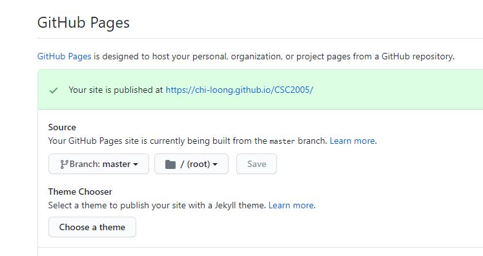Open Learn more link under Theme Chooser
483x256 pixels.
tap(291, 205)
